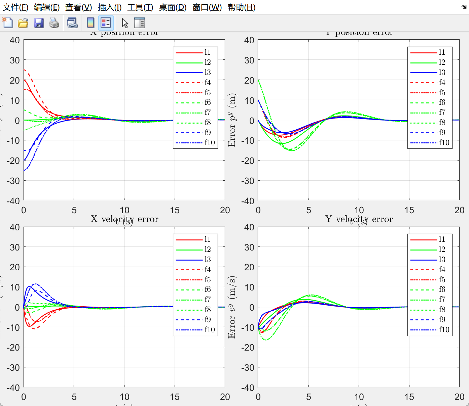Save the figure with the floppy disk icon
Image resolution: width=469 pixels, height=406 pixels.
pyautogui.click(x=39, y=23)
